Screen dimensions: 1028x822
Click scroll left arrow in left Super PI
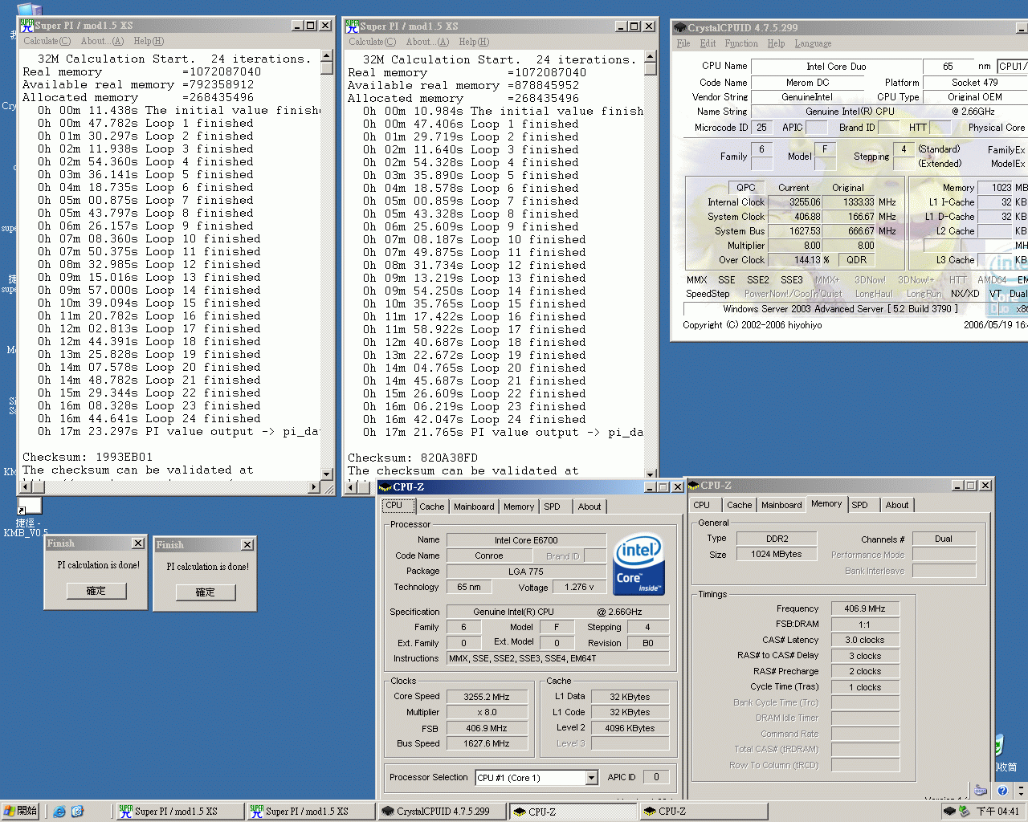pos(25,486)
